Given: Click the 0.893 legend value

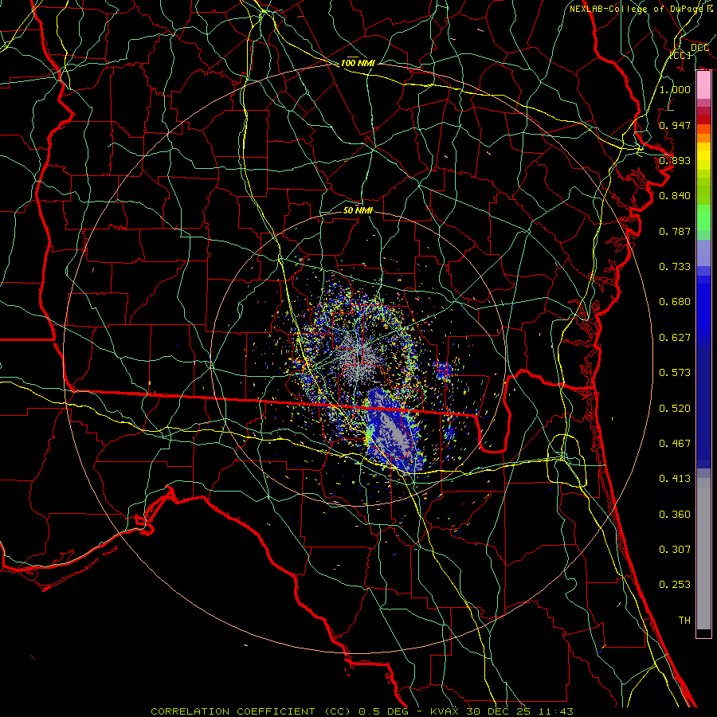Looking at the screenshot, I should (675, 160).
